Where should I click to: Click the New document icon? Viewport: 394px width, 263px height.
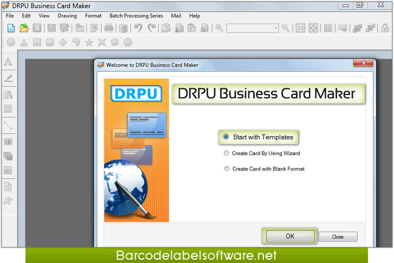[x=11, y=28]
